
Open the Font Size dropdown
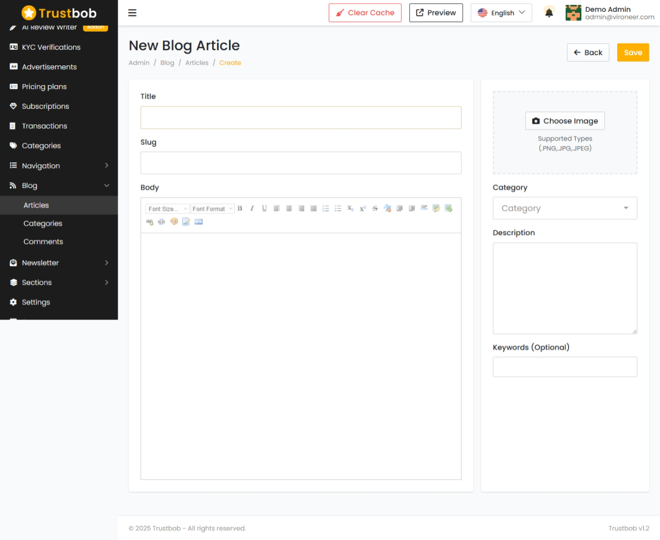[x=167, y=209]
